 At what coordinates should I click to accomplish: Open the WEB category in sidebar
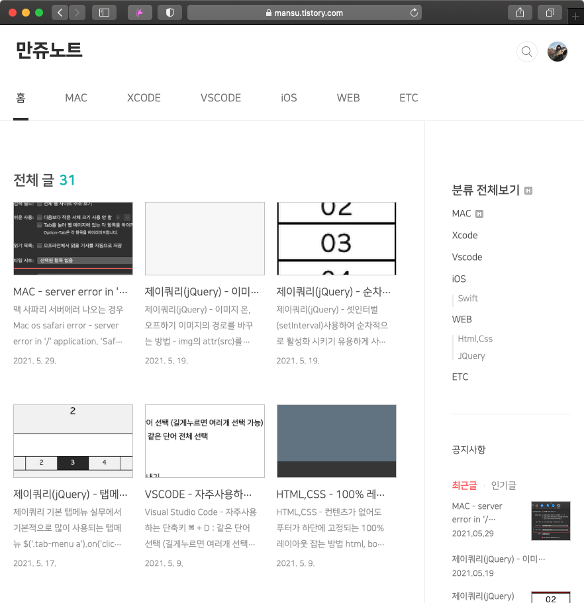462,320
